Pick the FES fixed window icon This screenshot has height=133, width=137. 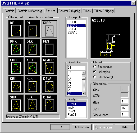[49, 48]
